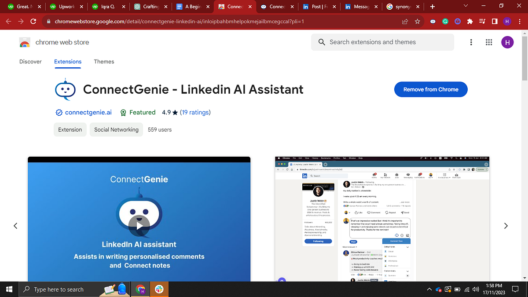View the 19 ratings link

[195, 112]
